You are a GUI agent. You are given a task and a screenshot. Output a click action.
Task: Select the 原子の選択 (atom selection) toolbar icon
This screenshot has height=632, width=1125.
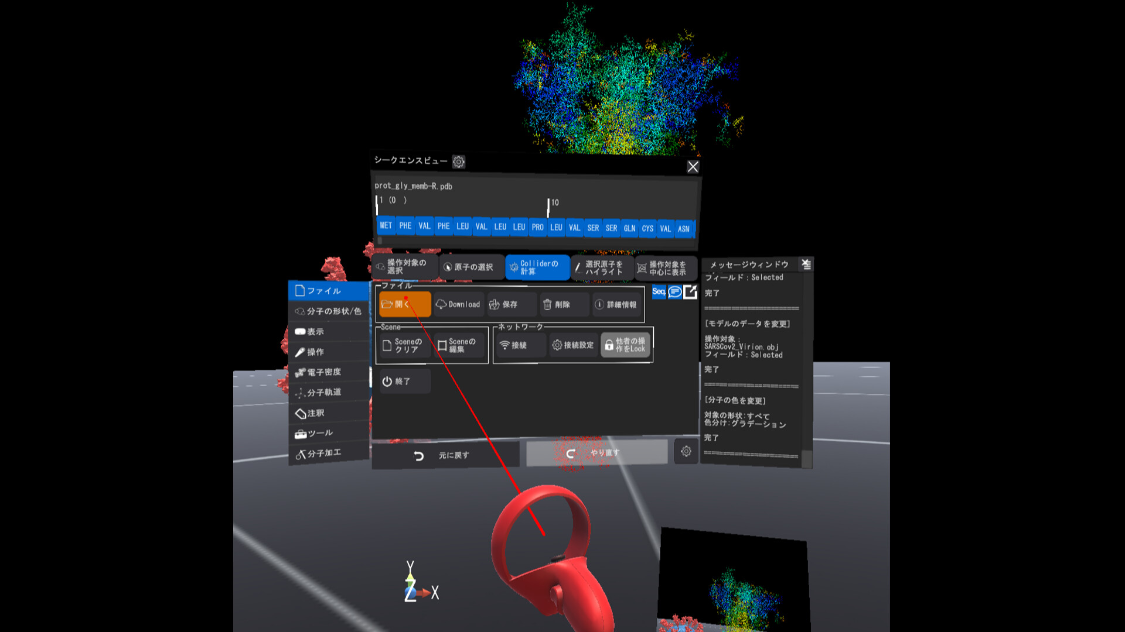[471, 267]
